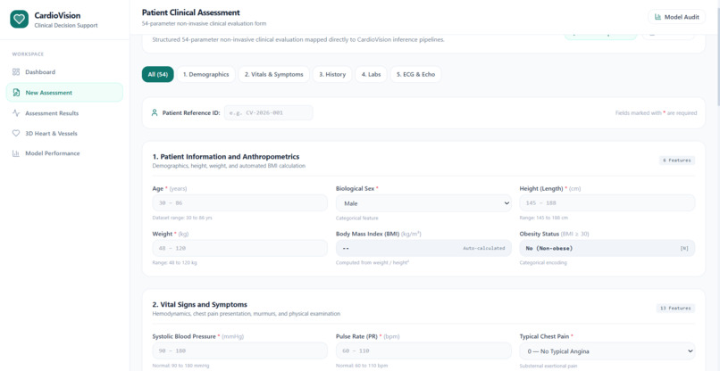Viewport: 720px width, 371px height.
Task: Click the Dashboard grid icon
Action: pos(16,72)
